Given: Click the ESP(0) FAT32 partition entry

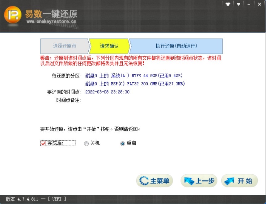Looking at the screenshot, I should 135,84.
